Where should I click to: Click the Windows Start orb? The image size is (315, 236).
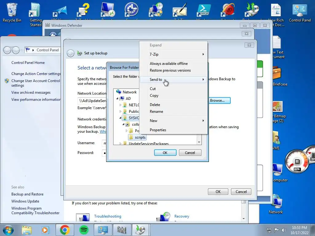(x=8, y=230)
